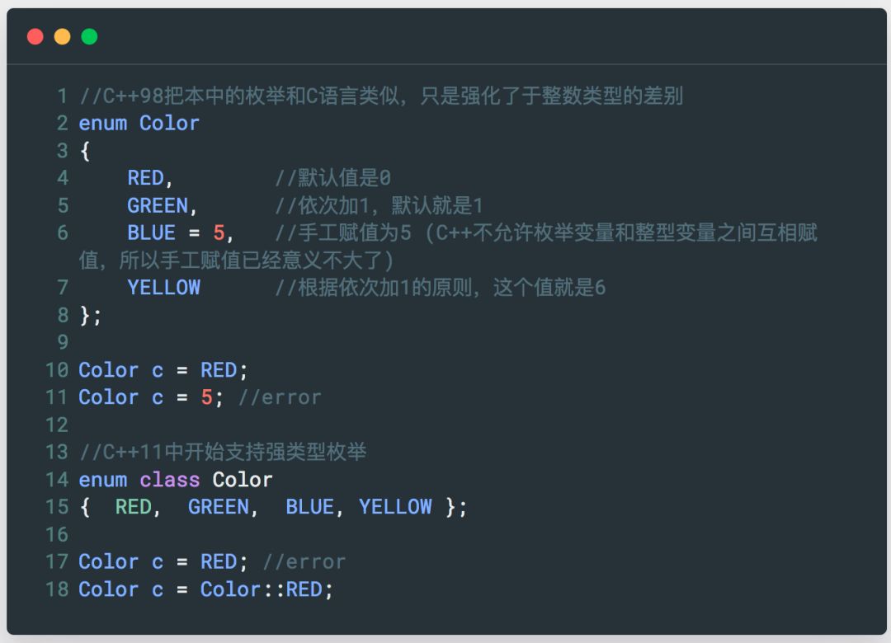
Task: Click line number 1 in gutter
Action: (62, 96)
